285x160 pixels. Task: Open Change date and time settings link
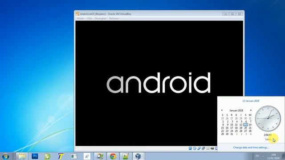[251, 148]
